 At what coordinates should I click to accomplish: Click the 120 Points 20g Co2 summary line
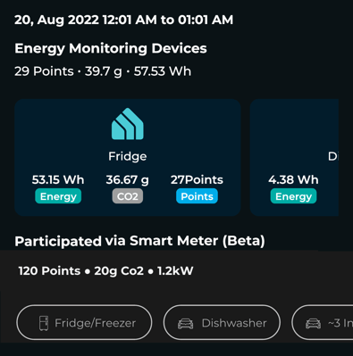105,271
